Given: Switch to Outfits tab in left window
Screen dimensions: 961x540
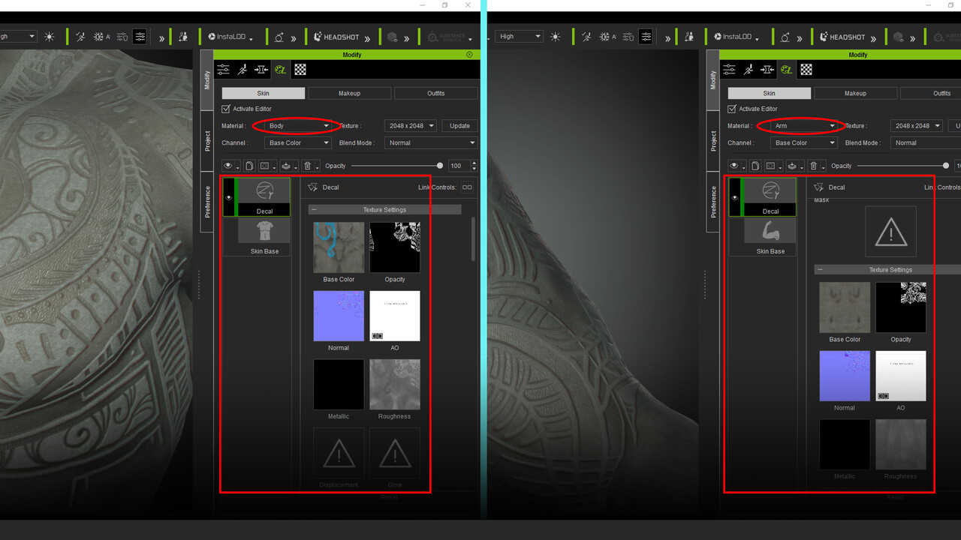Looking at the screenshot, I should pyautogui.click(x=435, y=93).
